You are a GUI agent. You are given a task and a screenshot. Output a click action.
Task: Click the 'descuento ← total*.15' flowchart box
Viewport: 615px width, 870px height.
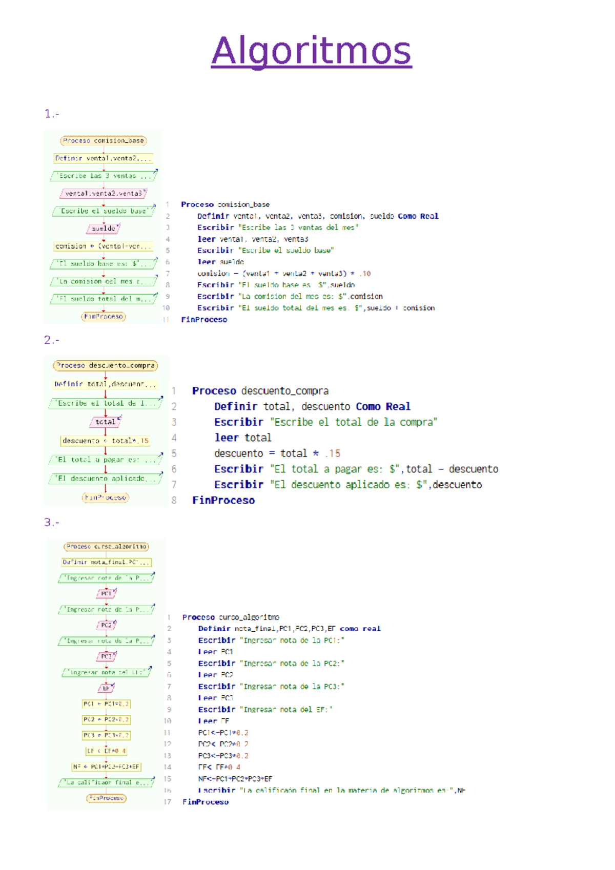pos(106,441)
